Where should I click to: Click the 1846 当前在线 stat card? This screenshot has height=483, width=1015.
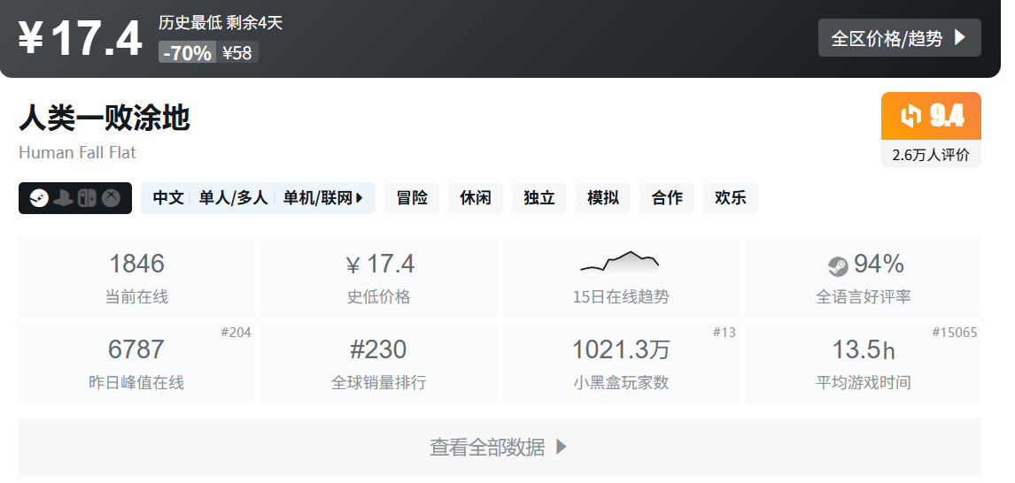[x=136, y=277]
